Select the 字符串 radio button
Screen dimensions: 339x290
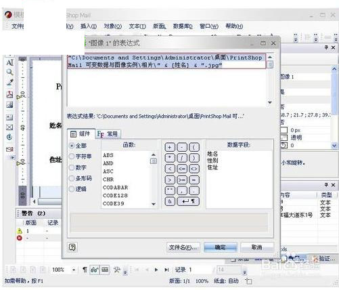point(72,157)
